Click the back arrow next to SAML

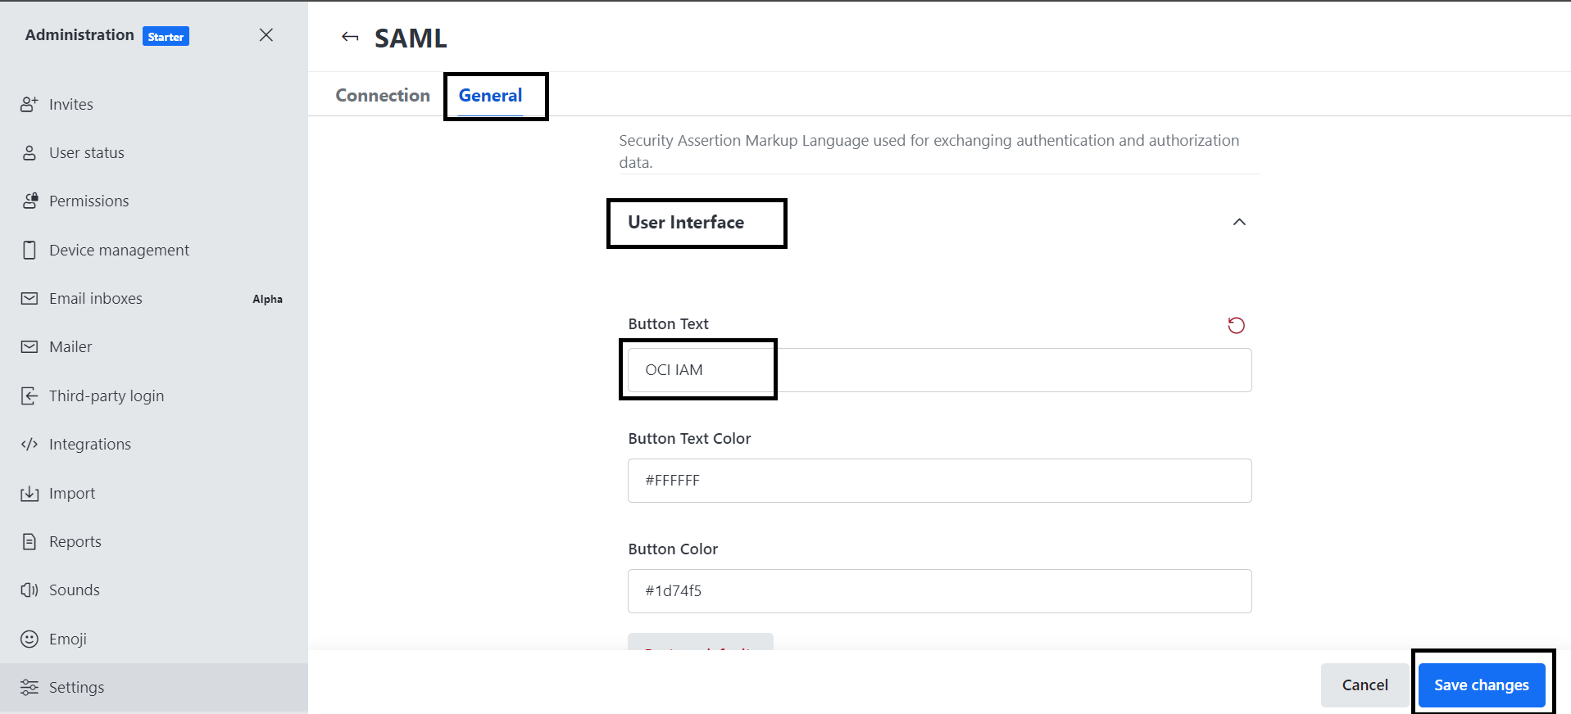(350, 37)
